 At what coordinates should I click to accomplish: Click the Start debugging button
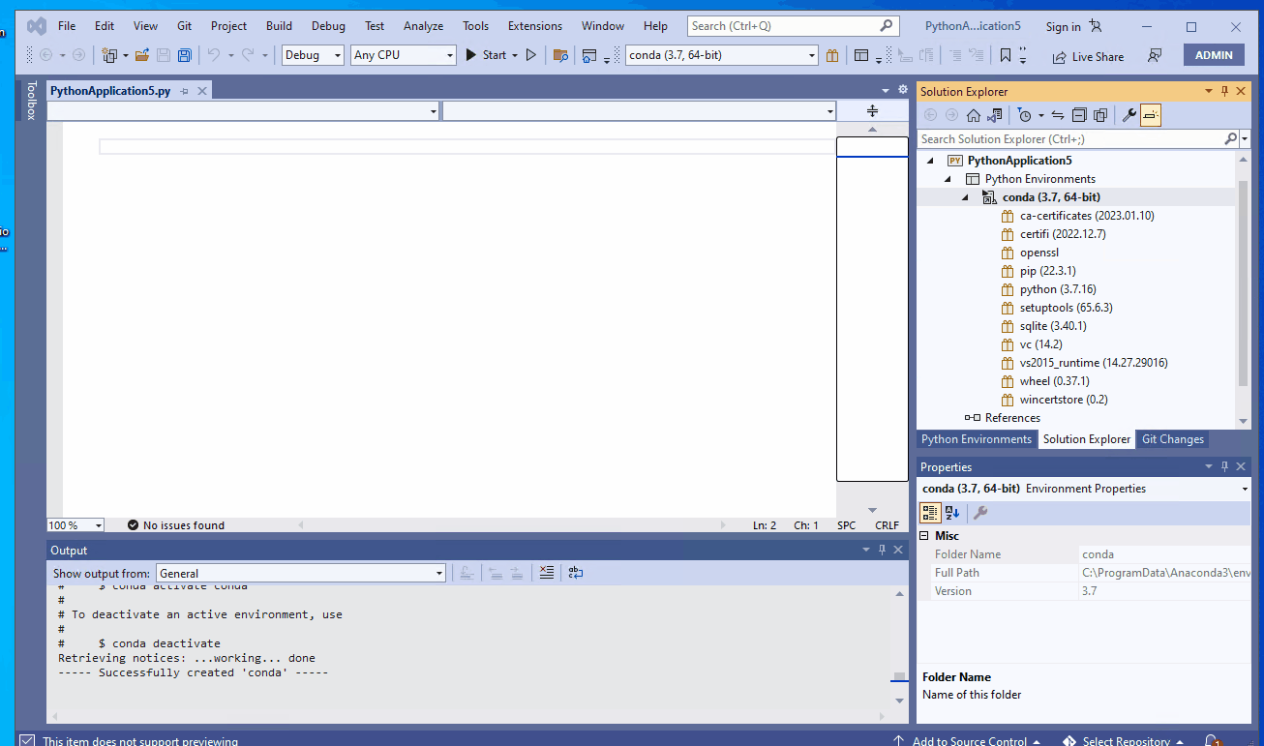point(486,55)
